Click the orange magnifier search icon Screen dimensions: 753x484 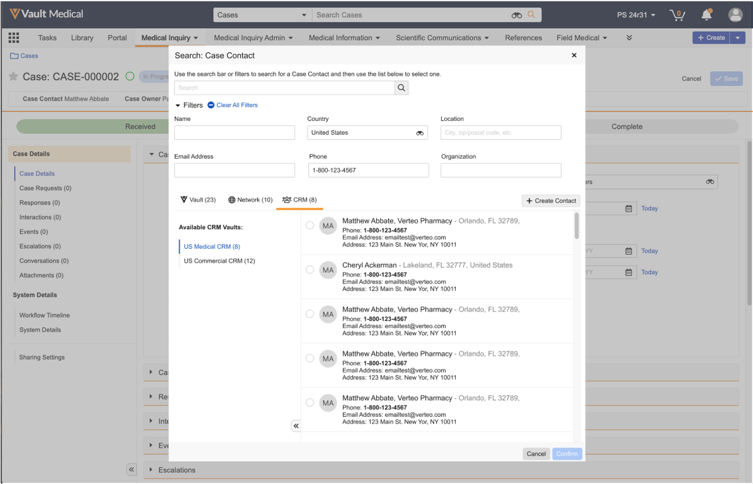click(531, 15)
